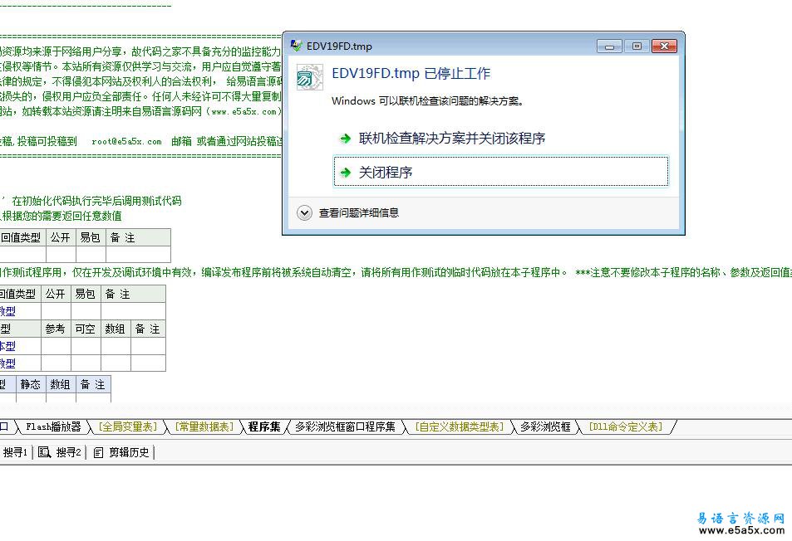The height and width of the screenshot is (541, 792).
Task: Click the 搜寻2 magnifier icon
Action: (x=44, y=452)
